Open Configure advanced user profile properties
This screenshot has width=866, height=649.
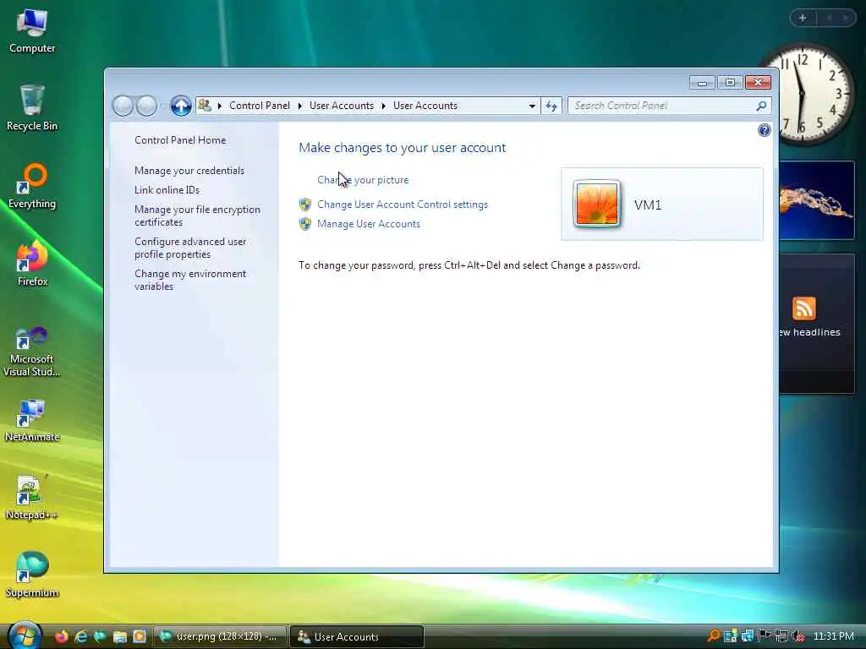(x=190, y=248)
